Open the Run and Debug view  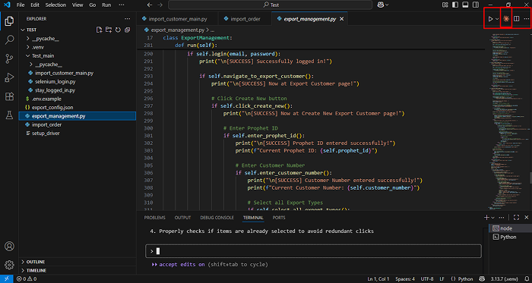[x=9, y=78]
